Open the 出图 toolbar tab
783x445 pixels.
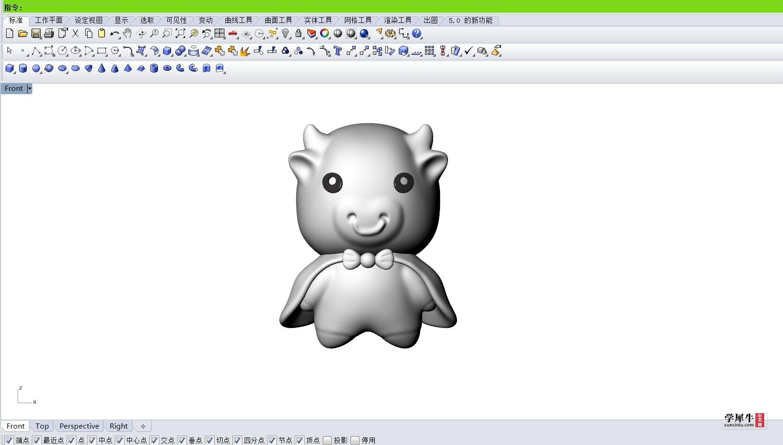(431, 21)
